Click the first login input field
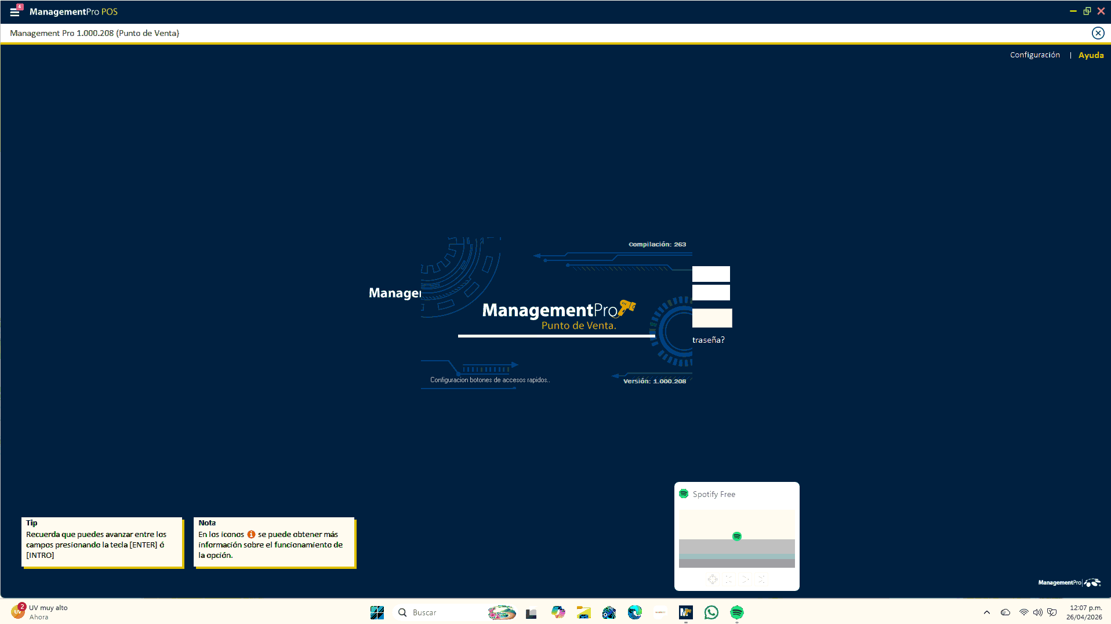 click(x=711, y=274)
